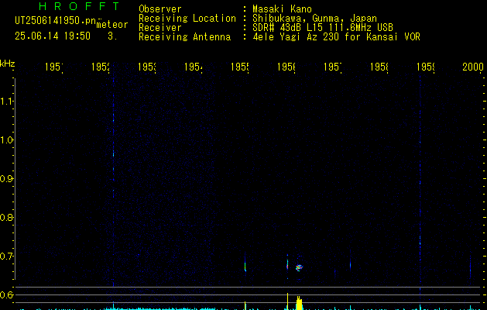The width and height of the screenshot is (487, 310).
Task: Click the 0.6 kHz axis tick label
Action: pyautogui.click(x=6, y=294)
